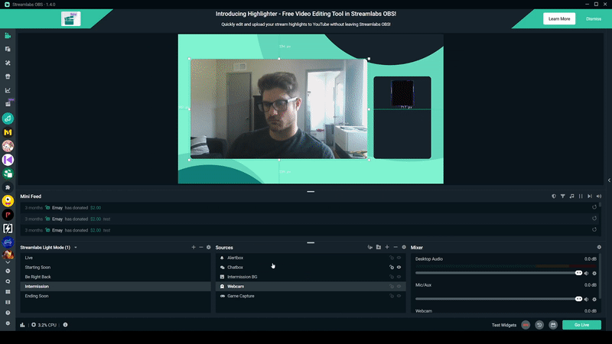Viewport: 612px width, 344px height.
Task: Toggle Alertbox source visibility eye
Action: point(399,258)
